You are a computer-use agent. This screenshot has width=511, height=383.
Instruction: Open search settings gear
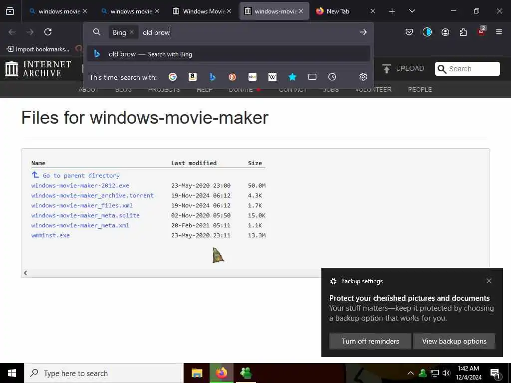pyautogui.click(x=363, y=77)
